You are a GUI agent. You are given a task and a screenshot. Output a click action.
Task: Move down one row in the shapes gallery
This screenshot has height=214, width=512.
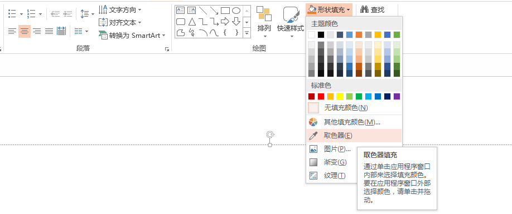247,22
